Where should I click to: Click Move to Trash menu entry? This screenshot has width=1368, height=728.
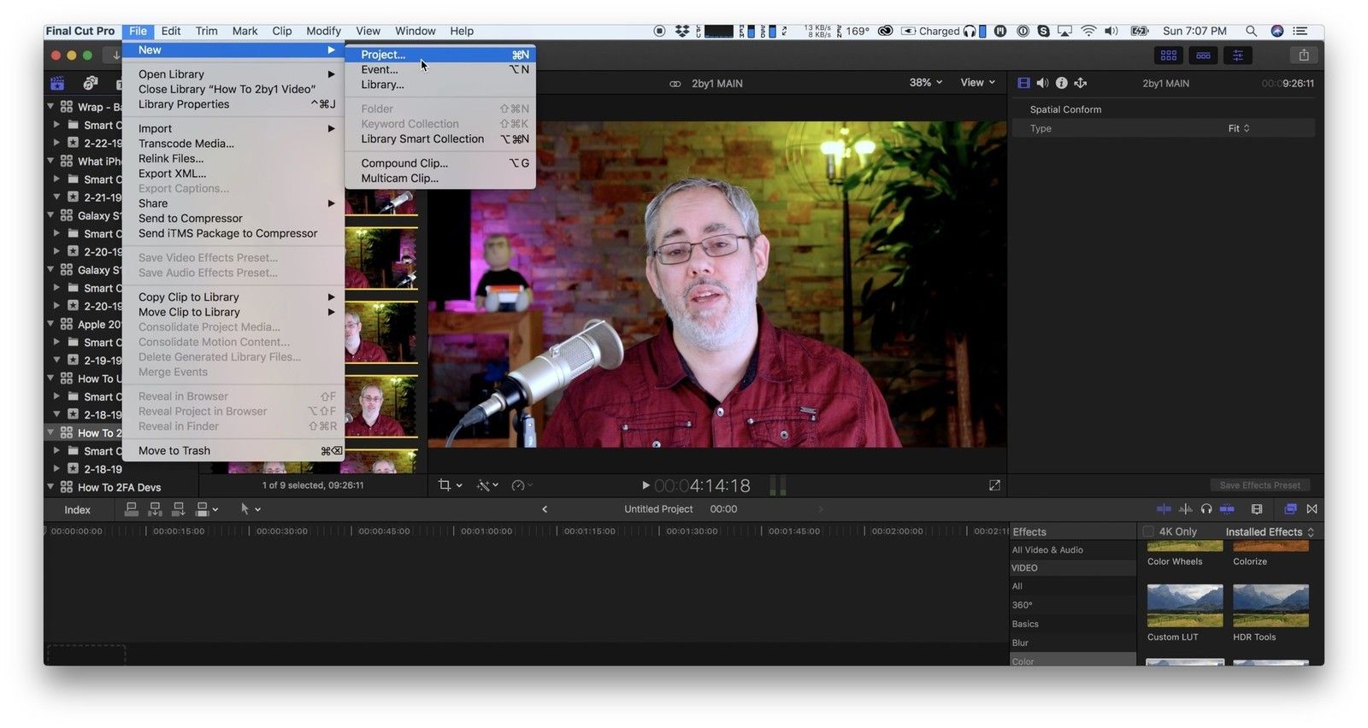tap(233, 451)
